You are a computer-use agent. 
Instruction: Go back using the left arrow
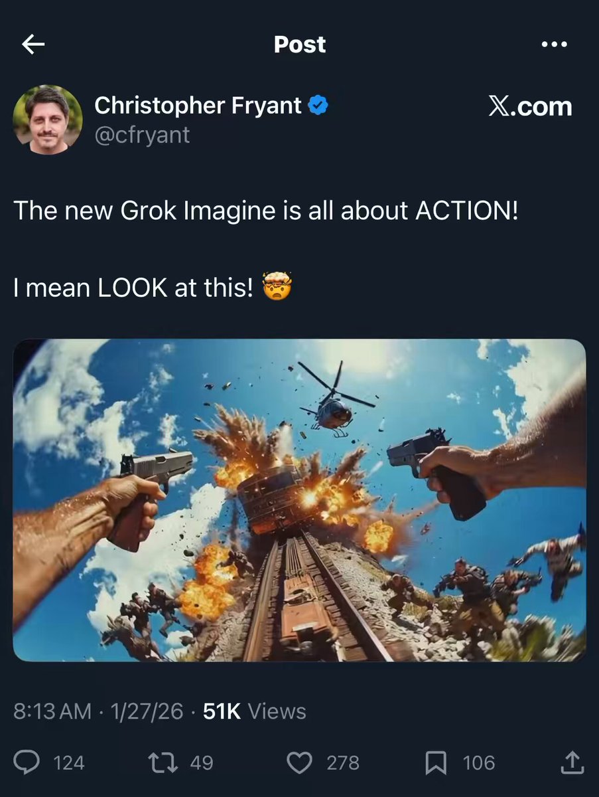pos(33,44)
